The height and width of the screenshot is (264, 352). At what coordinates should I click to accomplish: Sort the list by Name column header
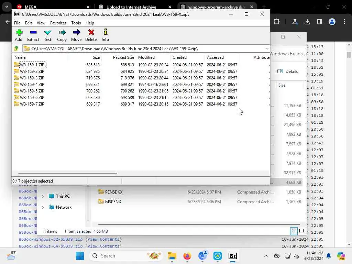(40, 57)
